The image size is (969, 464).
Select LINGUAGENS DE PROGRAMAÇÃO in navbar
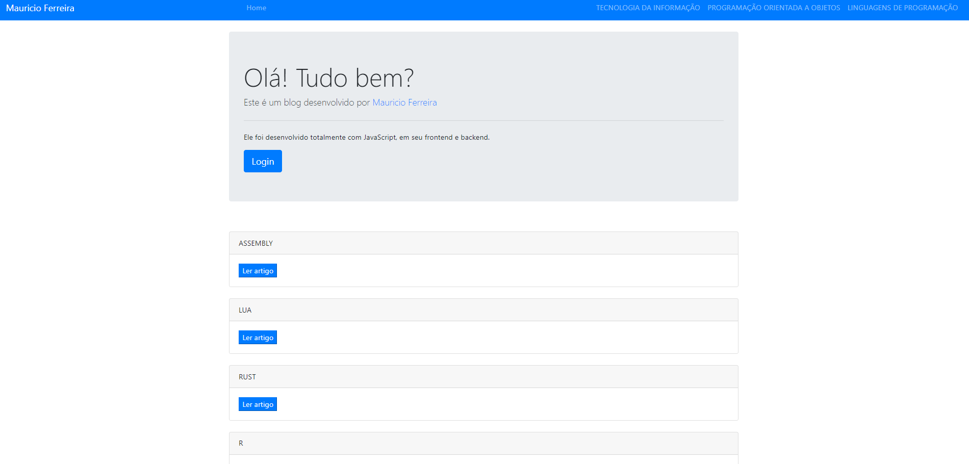(902, 8)
